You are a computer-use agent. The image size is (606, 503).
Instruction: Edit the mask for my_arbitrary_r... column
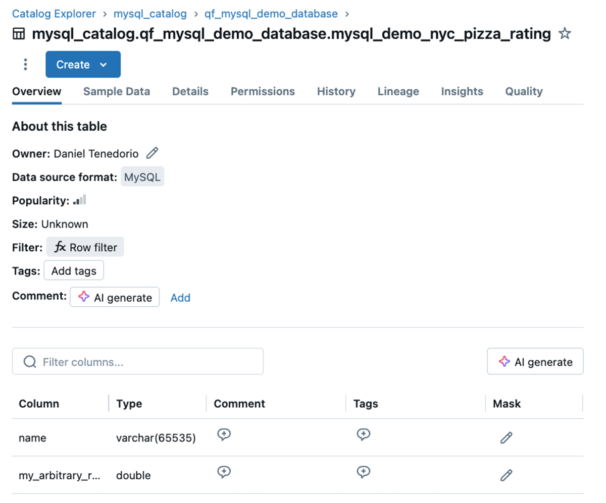tap(506, 475)
